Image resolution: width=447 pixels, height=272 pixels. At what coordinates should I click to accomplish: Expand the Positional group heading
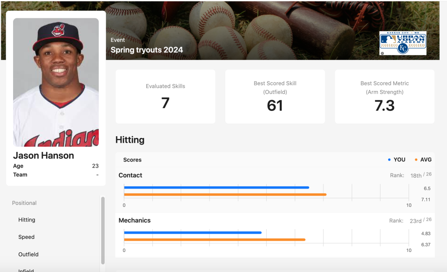[x=24, y=203]
